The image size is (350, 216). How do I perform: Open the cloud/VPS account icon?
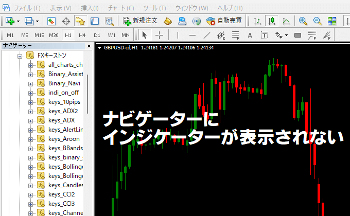click(x=182, y=21)
